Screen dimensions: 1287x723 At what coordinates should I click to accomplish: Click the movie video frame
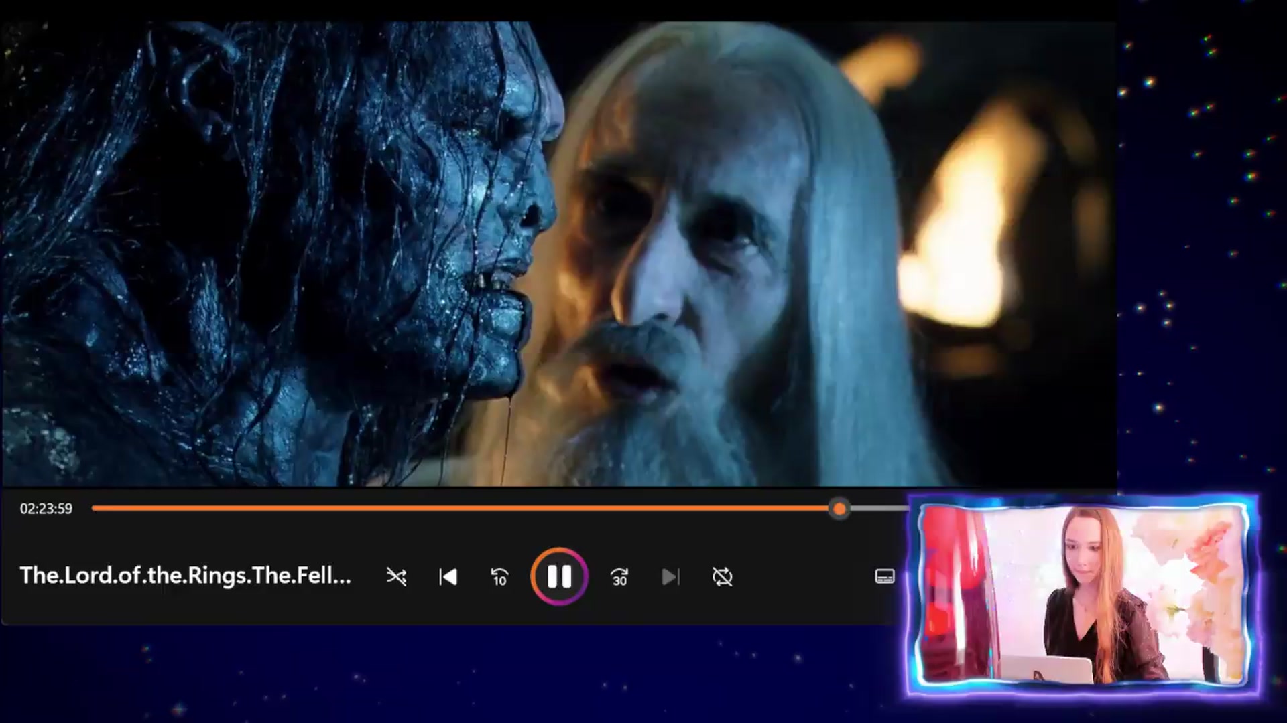pyautogui.click(x=558, y=254)
